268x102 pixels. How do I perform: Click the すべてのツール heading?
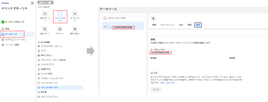[x=46, y=3]
